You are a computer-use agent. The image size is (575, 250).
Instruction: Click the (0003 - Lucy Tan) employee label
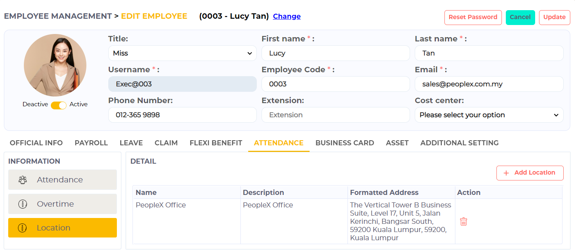click(x=234, y=16)
